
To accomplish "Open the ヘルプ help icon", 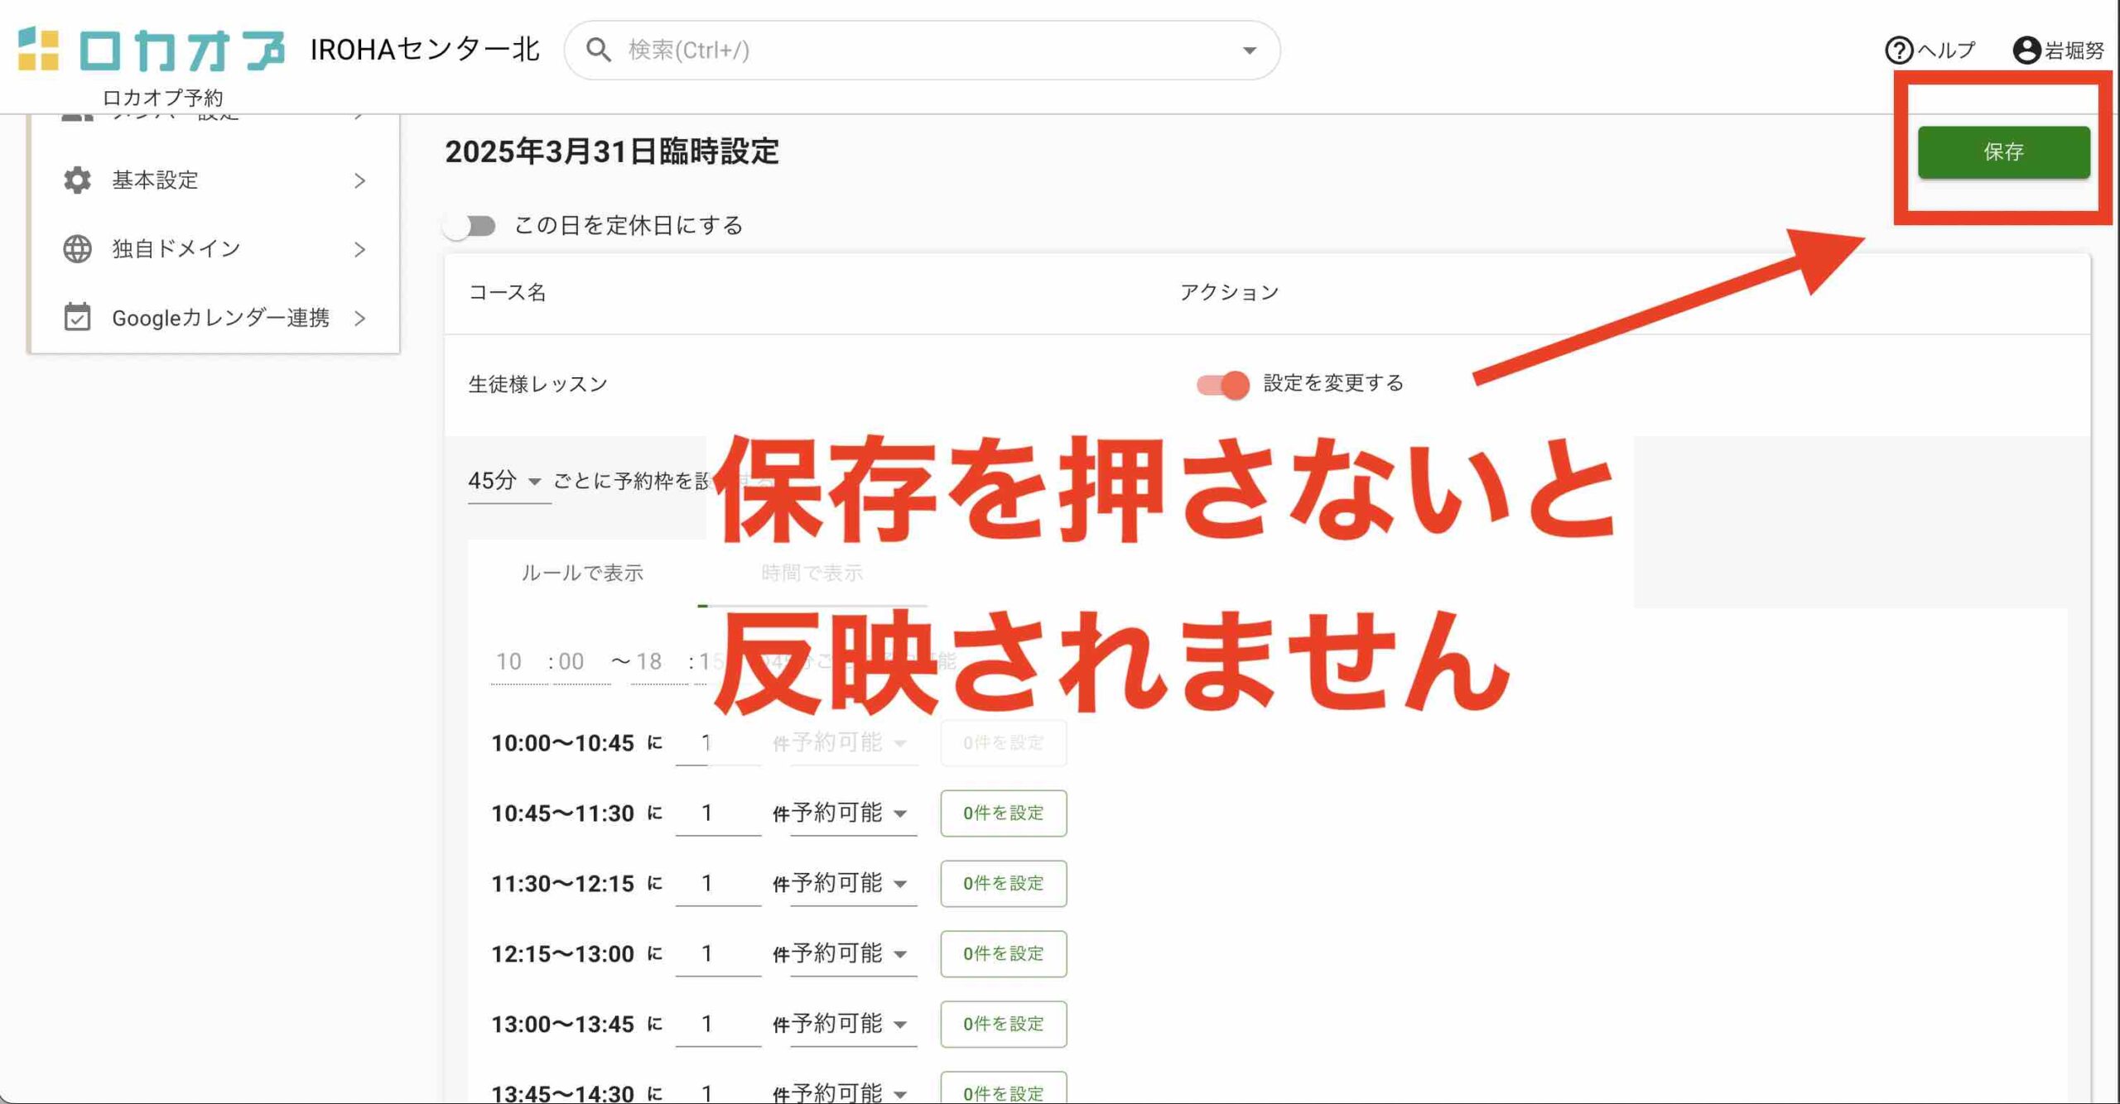I will pos(1898,50).
